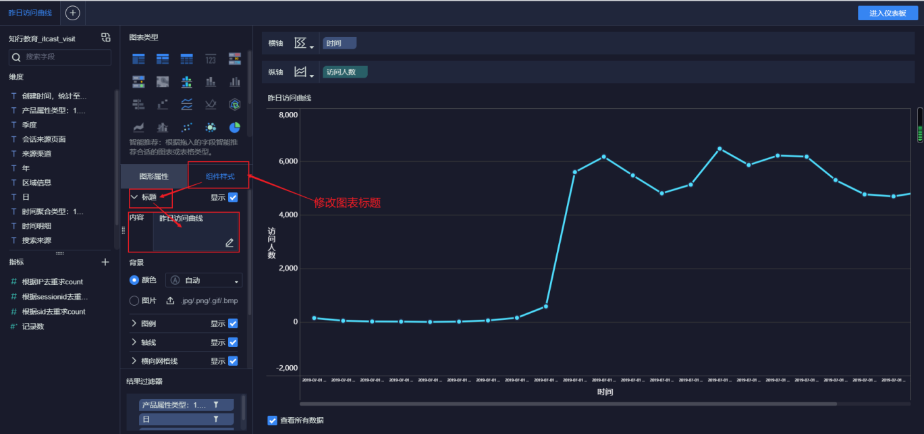Viewport: 924px width, 434px height.
Task: Select the pie chart type
Action: tap(235, 127)
